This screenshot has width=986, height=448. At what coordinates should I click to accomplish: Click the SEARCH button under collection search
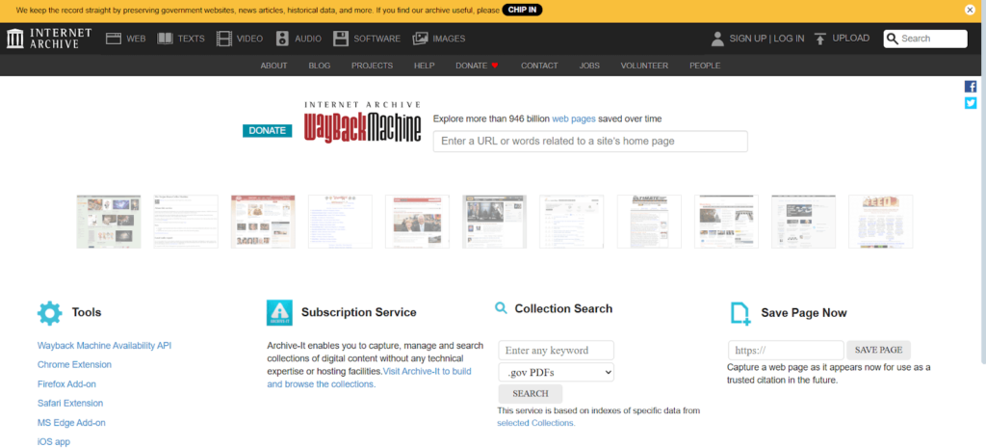tap(531, 394)
